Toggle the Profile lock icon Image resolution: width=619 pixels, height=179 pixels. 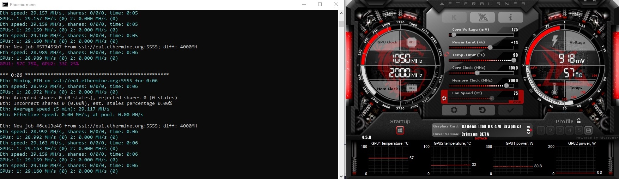579,121
